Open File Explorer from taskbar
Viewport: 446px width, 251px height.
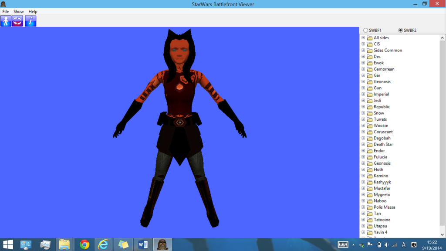64,244
